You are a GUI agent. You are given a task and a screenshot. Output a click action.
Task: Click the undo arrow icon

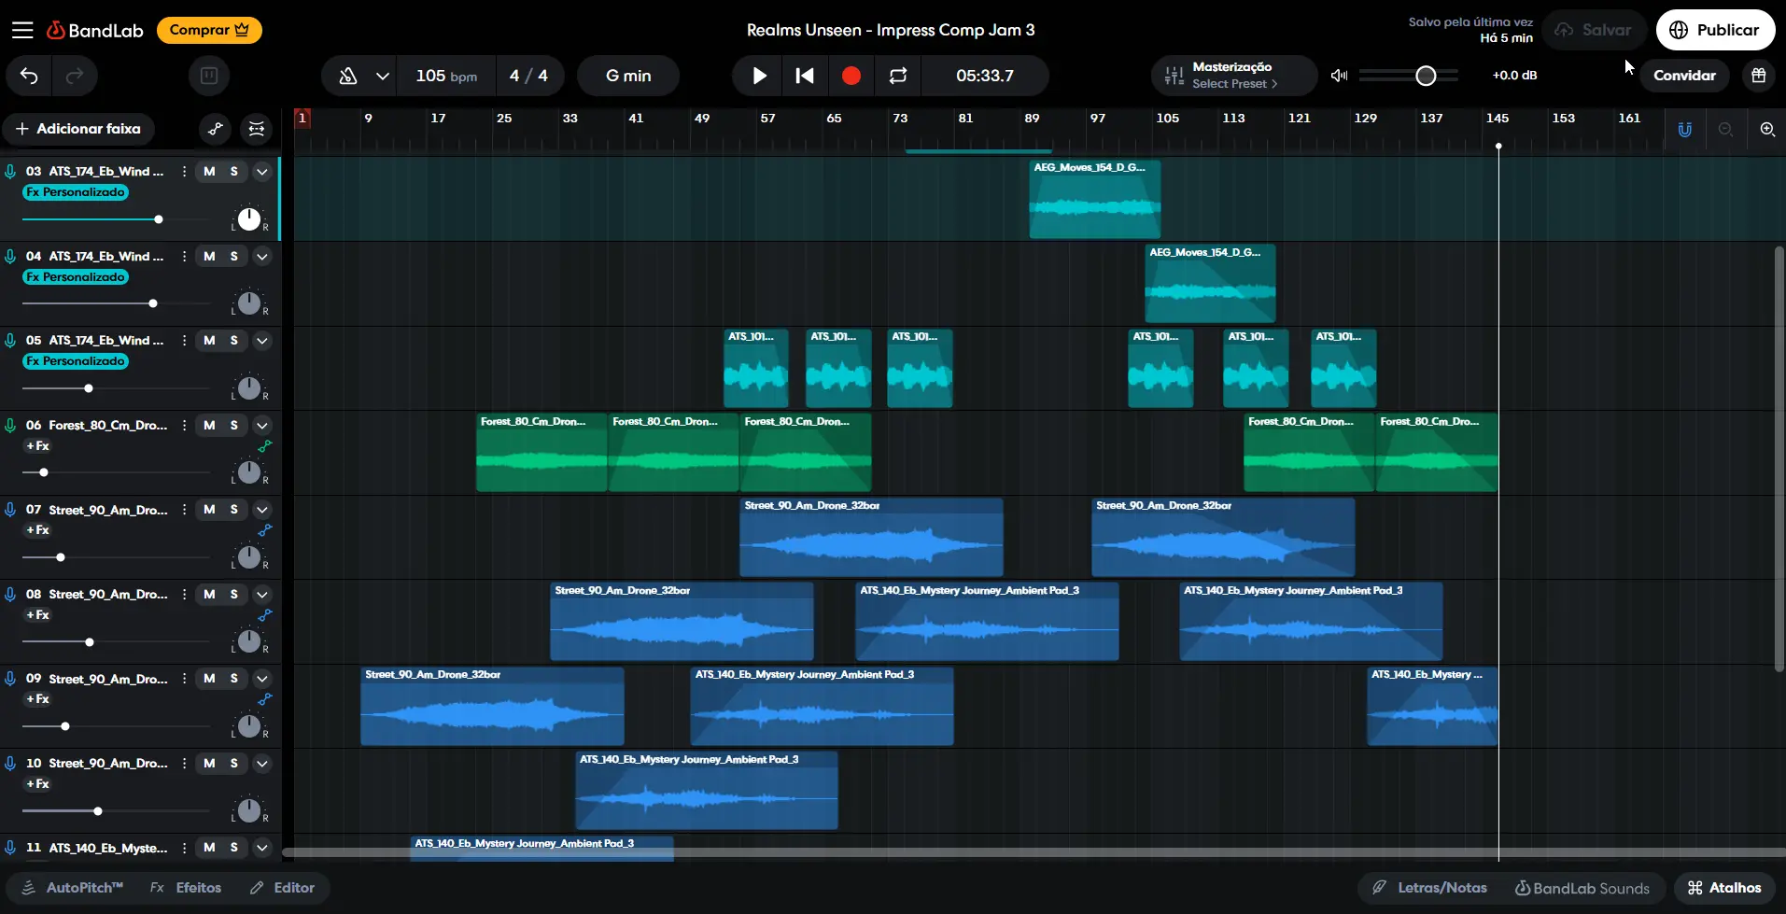tap(29, 76)
